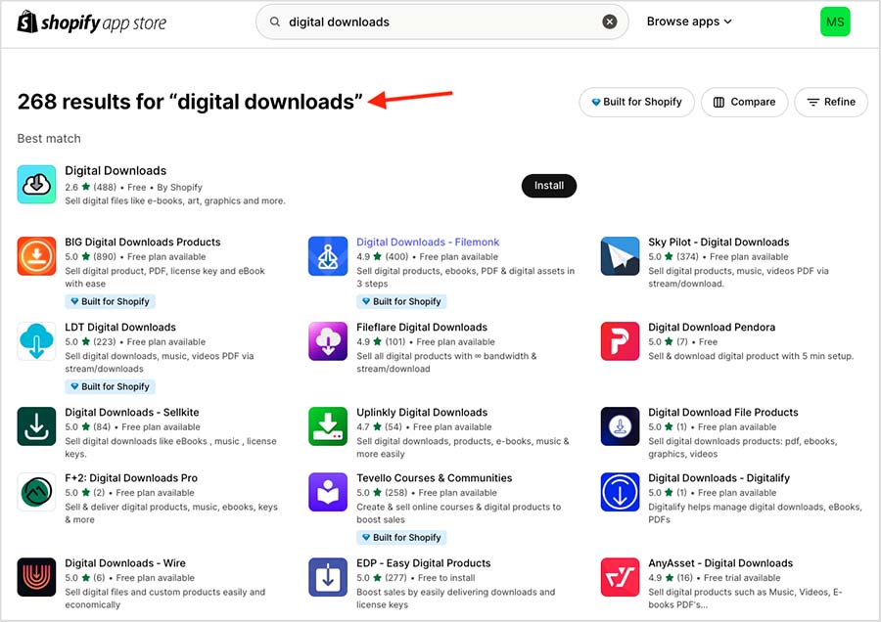Open the Refine filters button
This screenshot has width=881, height=622.
[831, 102]
